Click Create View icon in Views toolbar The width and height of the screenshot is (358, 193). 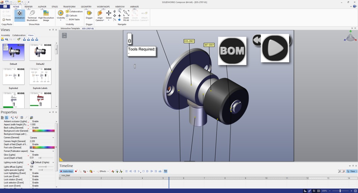[x=3, y=39]
